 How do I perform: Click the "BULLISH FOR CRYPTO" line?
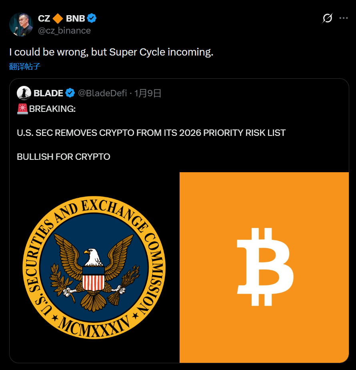click(x=64, y=156)
